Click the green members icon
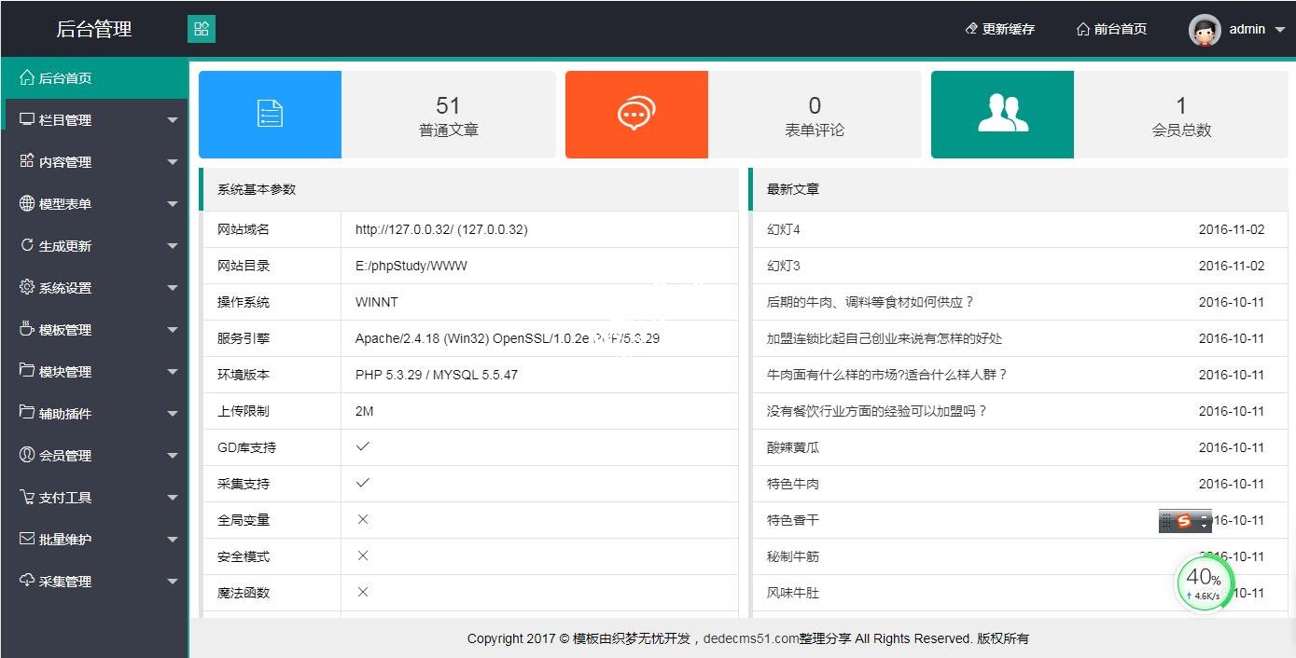Screen dimensions: 1296x658 coord(1002,114)
